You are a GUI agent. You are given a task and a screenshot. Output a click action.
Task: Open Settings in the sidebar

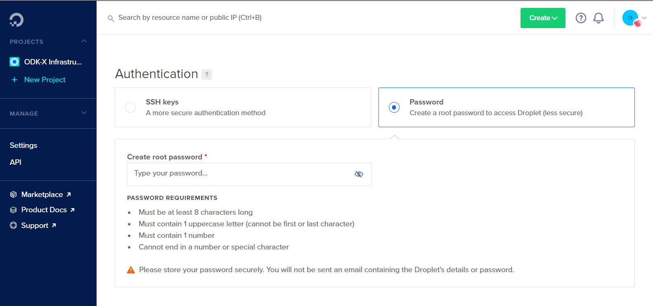coord(24,145)
